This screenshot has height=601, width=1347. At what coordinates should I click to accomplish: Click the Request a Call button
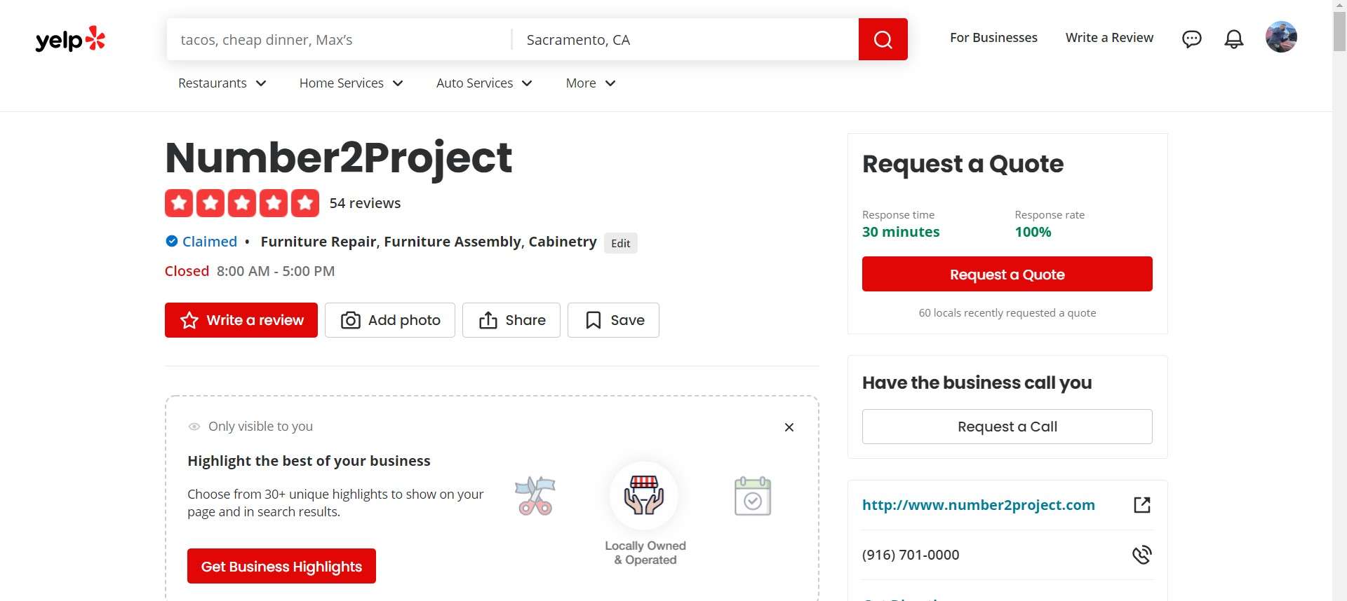(x=1007, y=427)
